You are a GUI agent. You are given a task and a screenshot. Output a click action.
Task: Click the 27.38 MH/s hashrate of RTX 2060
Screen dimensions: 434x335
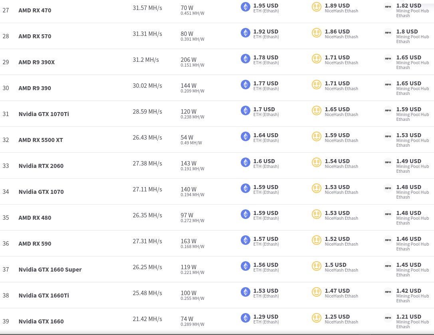tap(147, 164)
